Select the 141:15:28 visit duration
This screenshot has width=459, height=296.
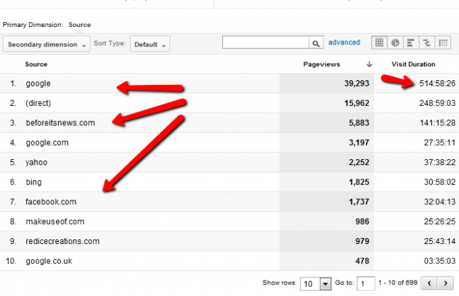pos(437,123)
